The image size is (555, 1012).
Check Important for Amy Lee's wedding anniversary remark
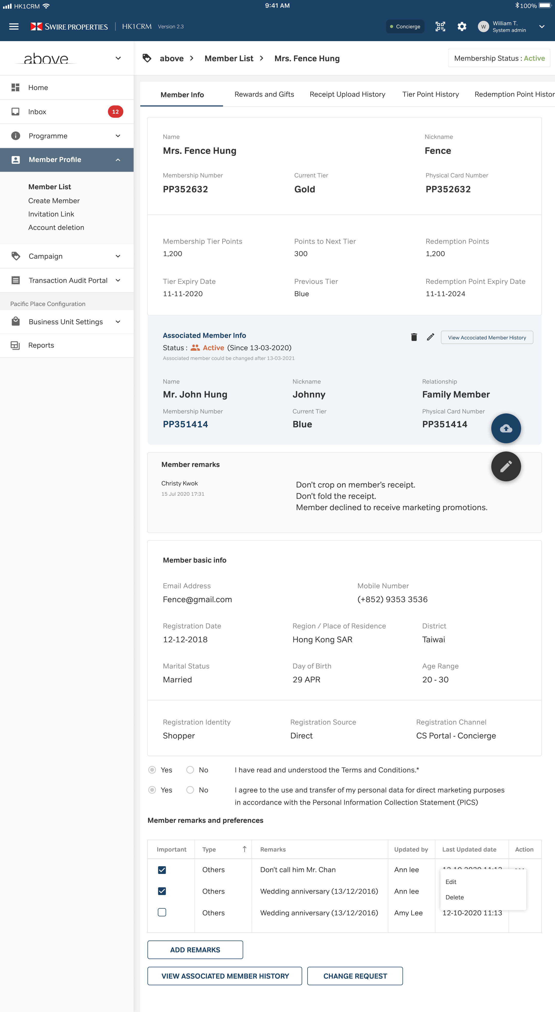click(x=162, y=912)
